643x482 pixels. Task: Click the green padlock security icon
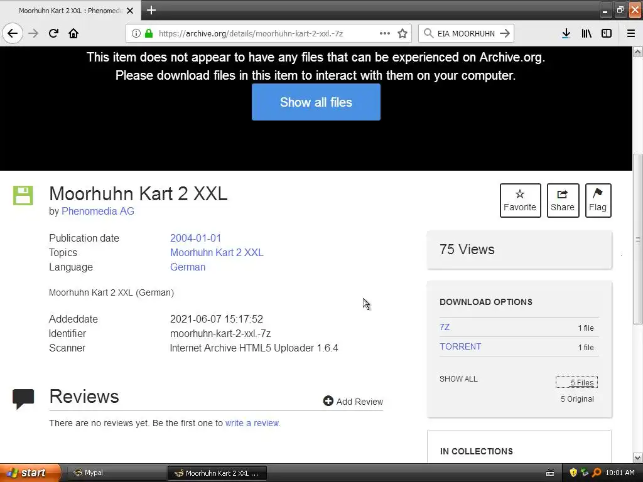pyautogui.click(x=149, y=33)
